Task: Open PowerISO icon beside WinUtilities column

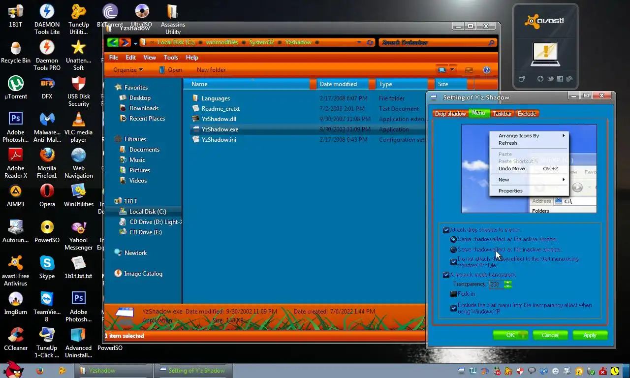Action: 47,231
